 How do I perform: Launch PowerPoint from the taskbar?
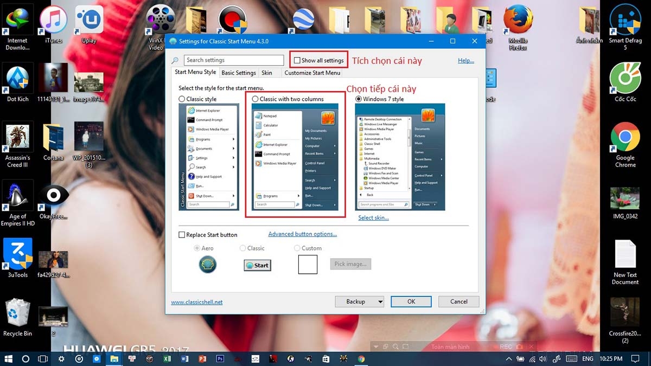pyautogui.click(x=202, y=359)
